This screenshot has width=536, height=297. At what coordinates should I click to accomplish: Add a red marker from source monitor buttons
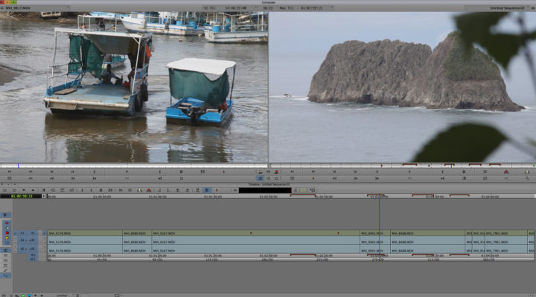click(x=223, y=172)
